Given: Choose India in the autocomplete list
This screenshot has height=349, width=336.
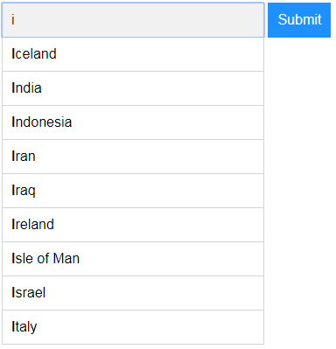Looking at the screenshot, I should click(133, 88).
